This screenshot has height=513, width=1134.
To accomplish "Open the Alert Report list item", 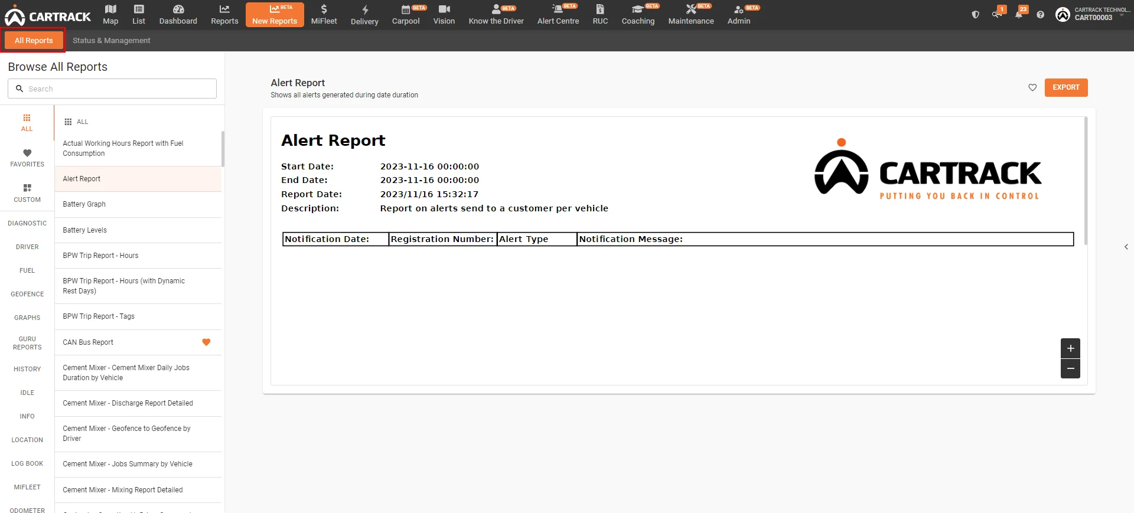I will [x=138, y=179].
